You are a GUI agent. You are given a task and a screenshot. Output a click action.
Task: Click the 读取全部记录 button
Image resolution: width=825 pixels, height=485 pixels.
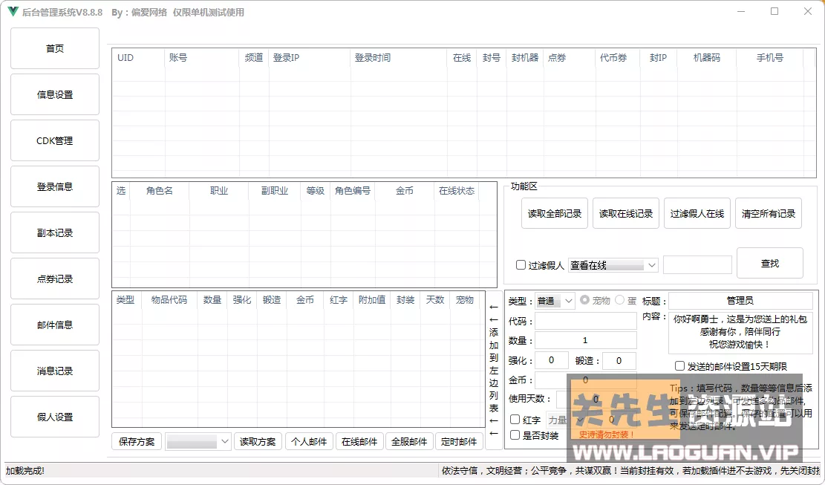point(554,212)
